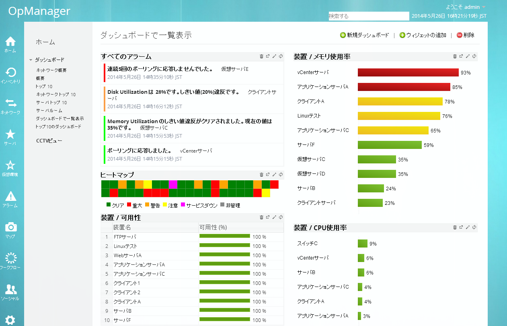Viewport: 507px width, 326px height.
Task: Open the admin user dropdown arrow
Action: (x=484, y=7)
